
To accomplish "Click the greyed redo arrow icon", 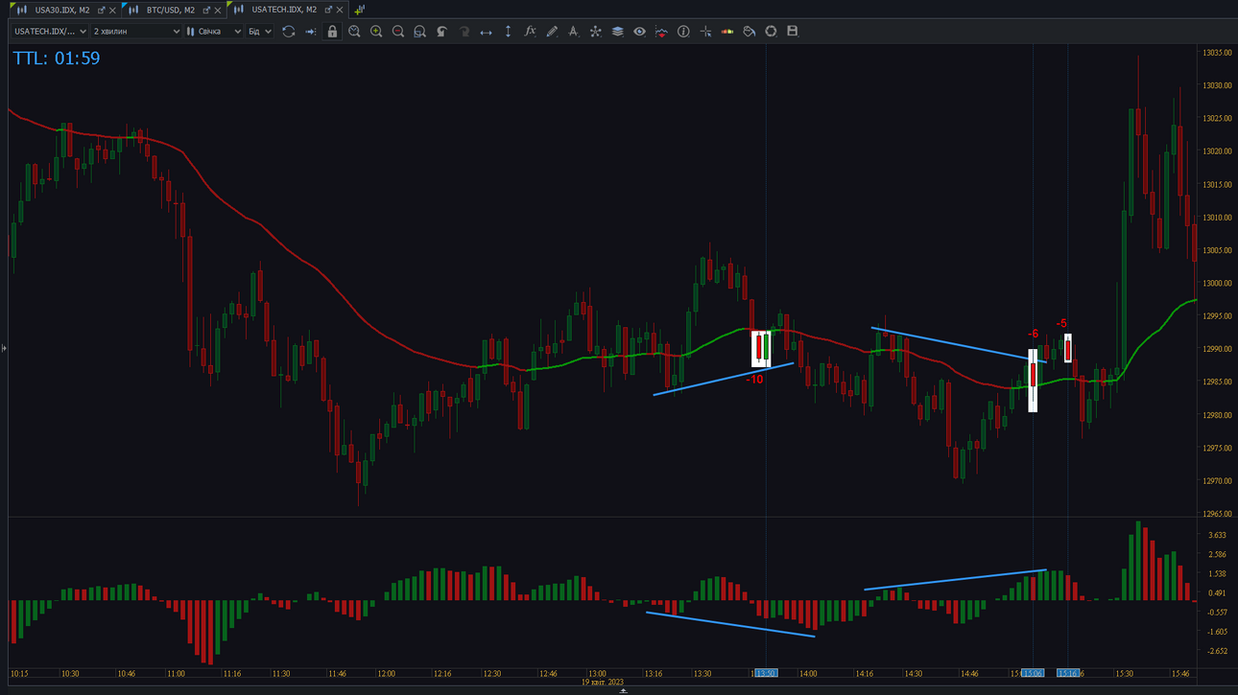I will [464, 32].
